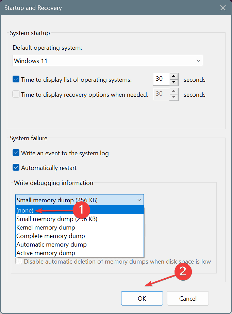Uncheck Time to display list of operating systems
The width and height of the screenshot is (232, 314).
click(x=16, y=79)
